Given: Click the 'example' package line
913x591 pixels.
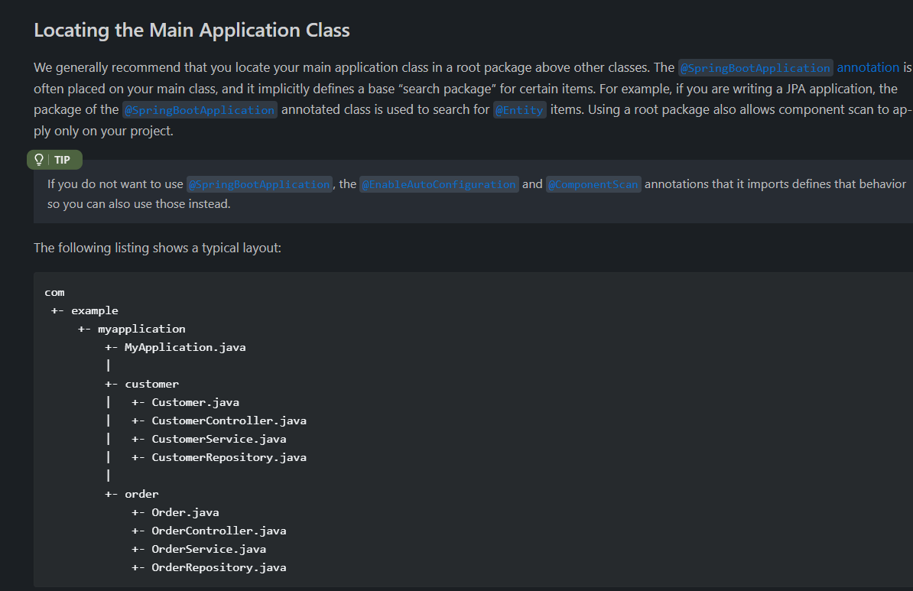Looking at the screenshot, I should [94, 311].
